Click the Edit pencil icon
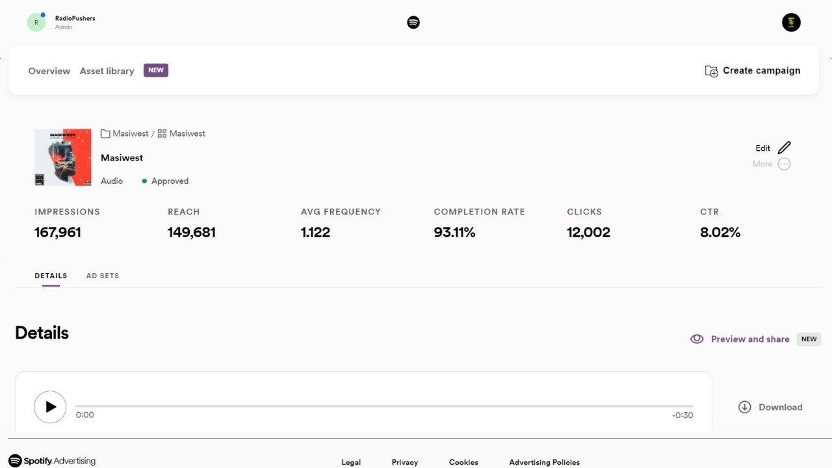832x468 pixels. click(x=785, y=148)
